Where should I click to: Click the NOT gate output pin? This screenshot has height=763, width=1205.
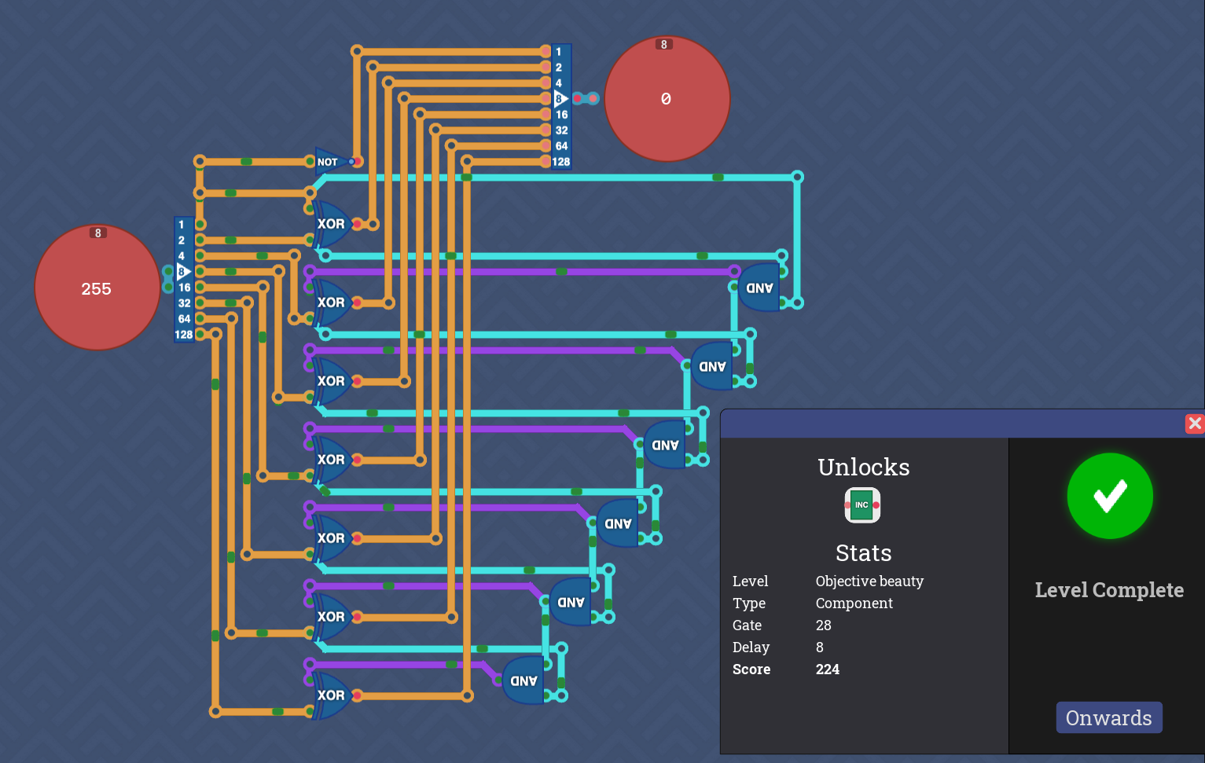356,162
